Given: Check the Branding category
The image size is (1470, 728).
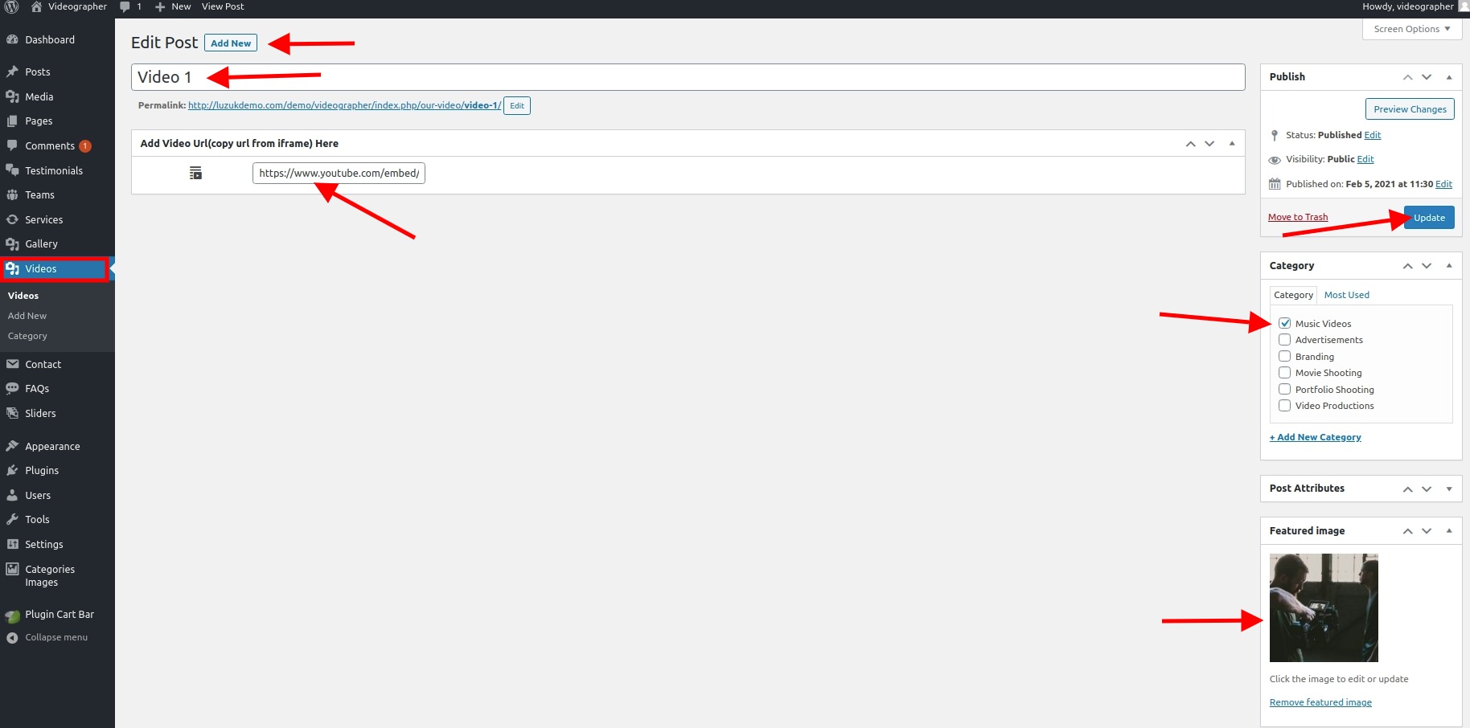Looking at the screenshot, I should point(1284,356).
